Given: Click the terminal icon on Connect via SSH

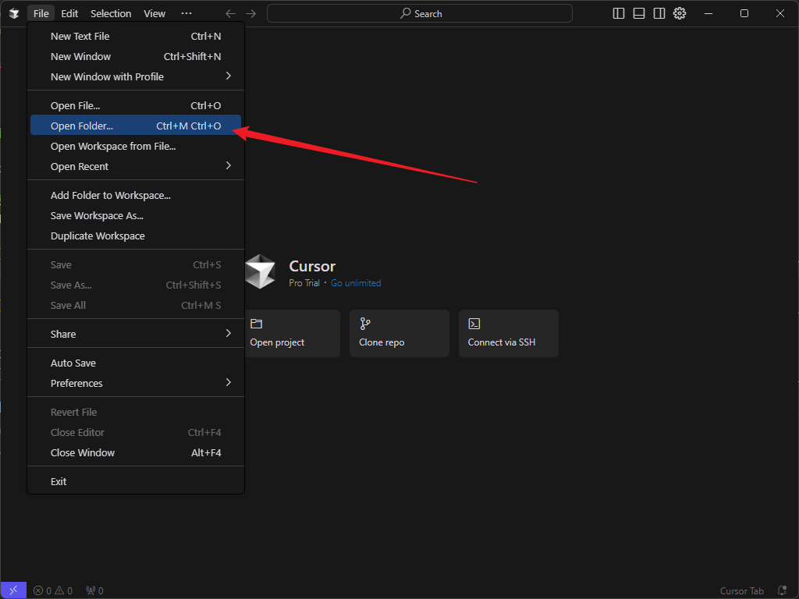Looking at the screenshot, I should click(474, 324).
